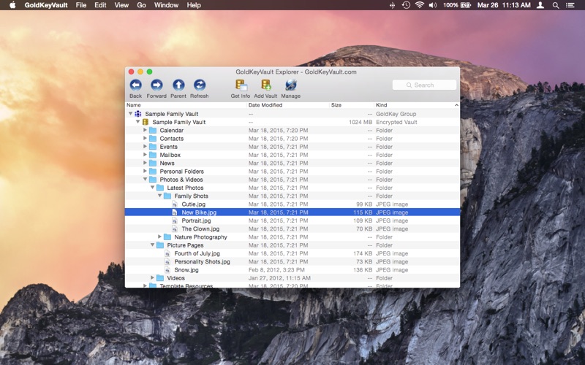Image resolution: width=585 pixels, height=365 pixels.
Task: Click the News folder icon
Action: 153,163
